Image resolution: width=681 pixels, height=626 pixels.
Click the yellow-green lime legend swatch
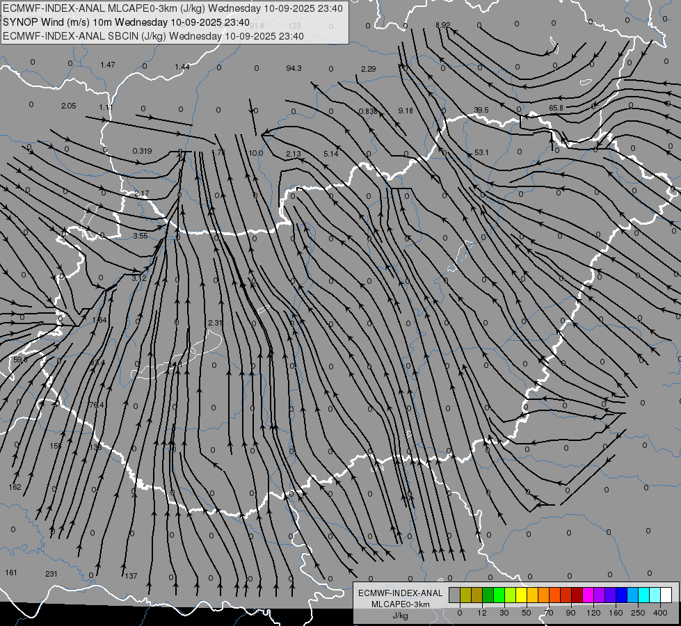tap(511, 595)
